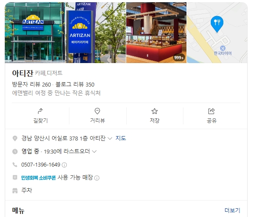Viewport: 255px width, 217px height.
Task: Open interior photo with 999+ badge
Action: point(156,33)
